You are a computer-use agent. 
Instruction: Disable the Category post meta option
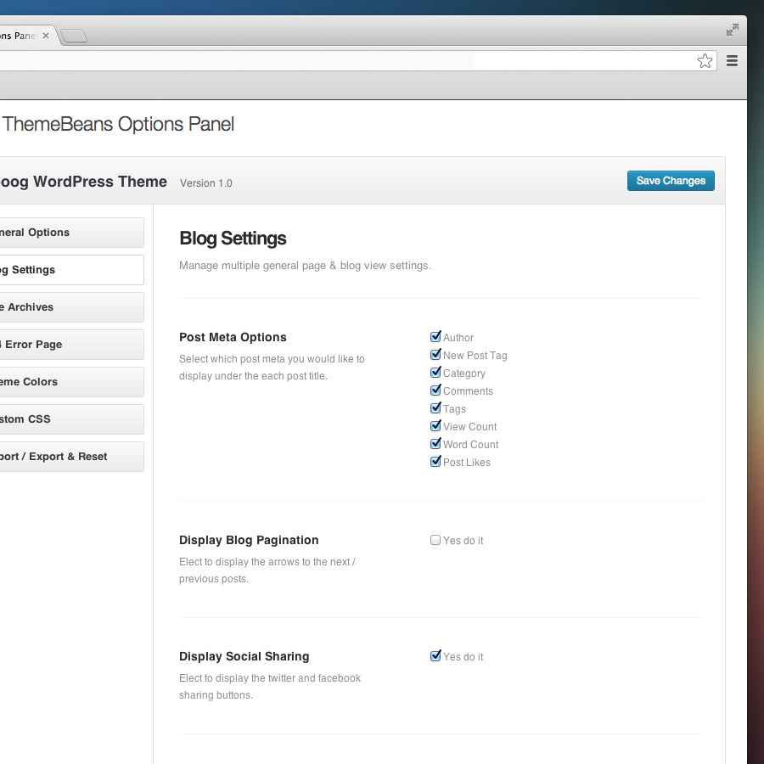435,373
